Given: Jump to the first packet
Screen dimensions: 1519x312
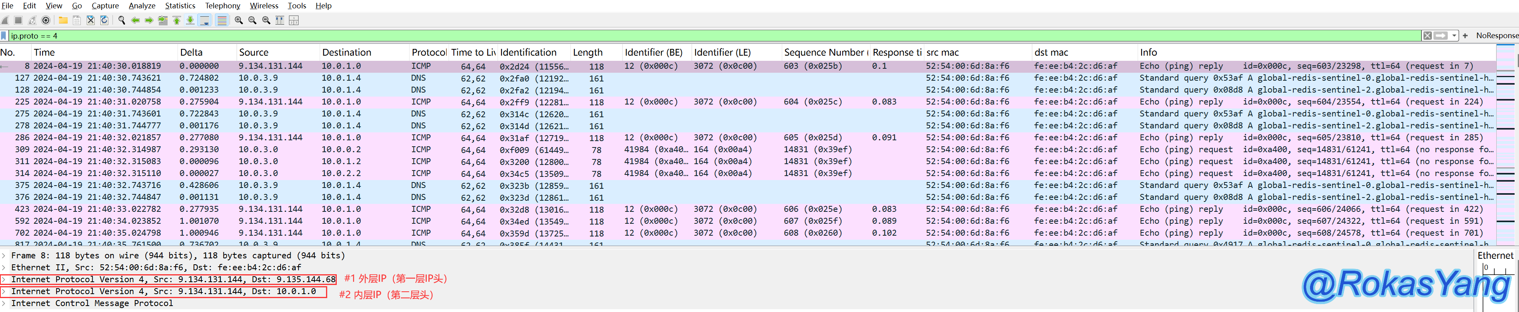Looking at the screenshot, I should click(176, 21).
